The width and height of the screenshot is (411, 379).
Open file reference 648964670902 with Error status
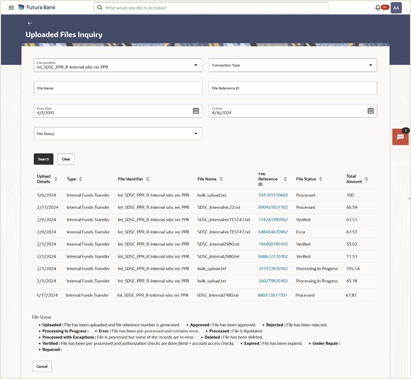coord(273,232)
